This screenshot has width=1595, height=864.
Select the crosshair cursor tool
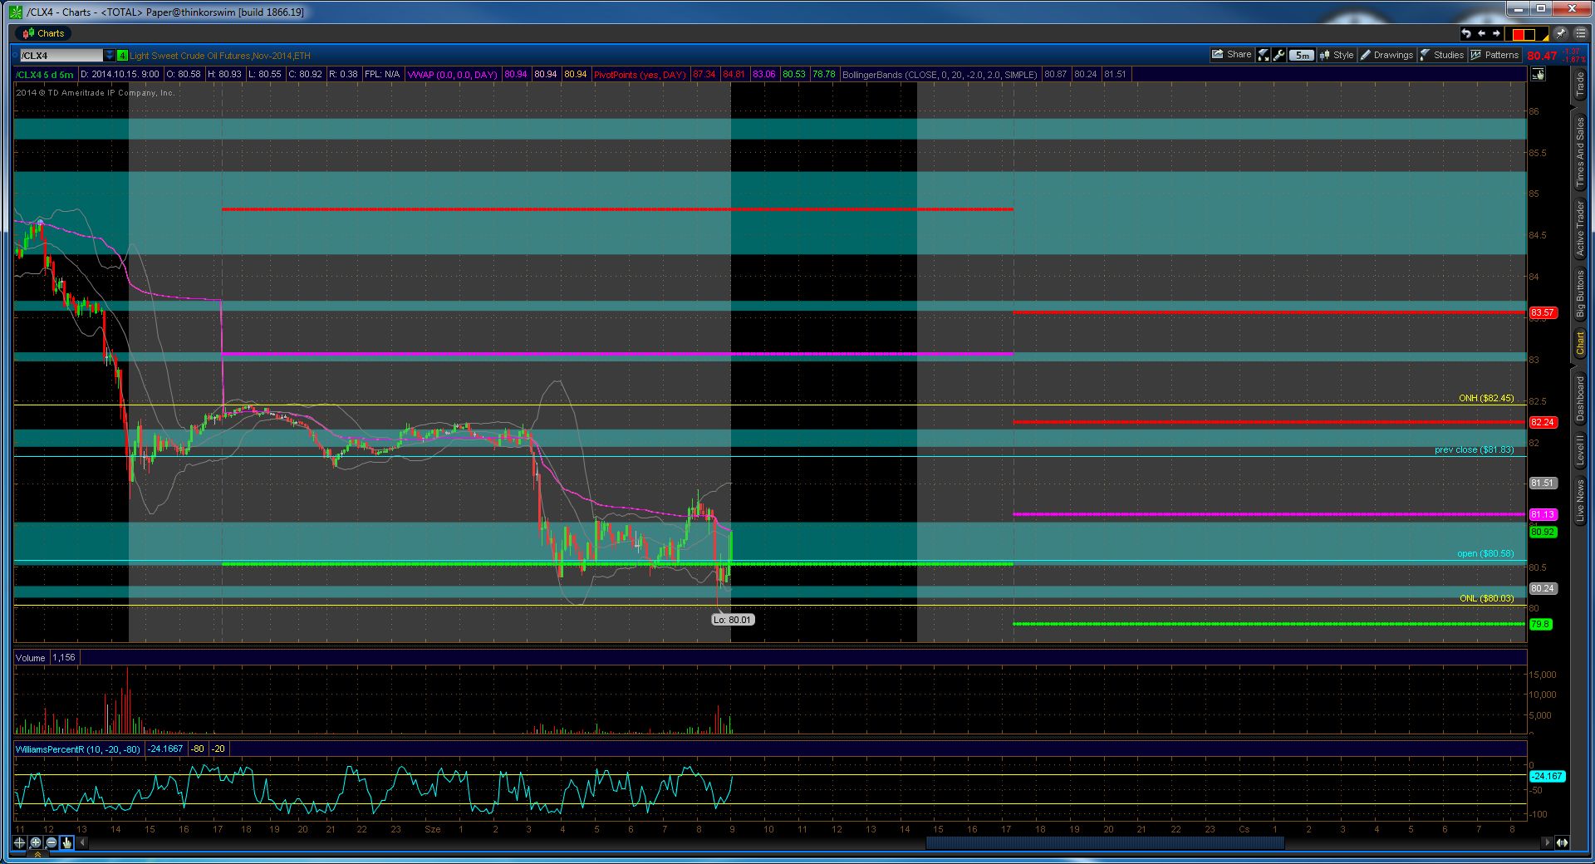[x=20, y=842]
